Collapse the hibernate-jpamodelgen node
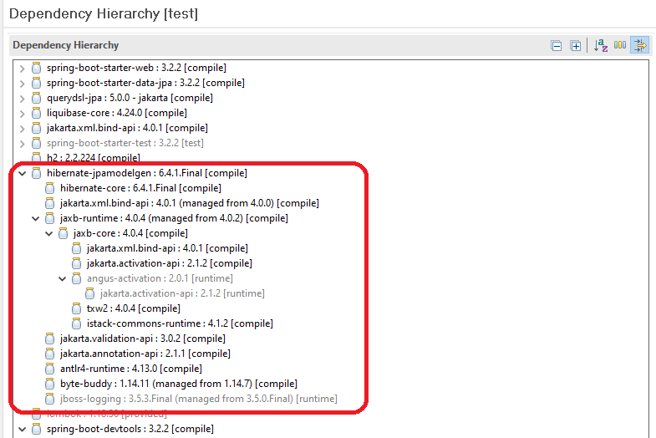Screen dimensions: 656x438 point(23,173)
